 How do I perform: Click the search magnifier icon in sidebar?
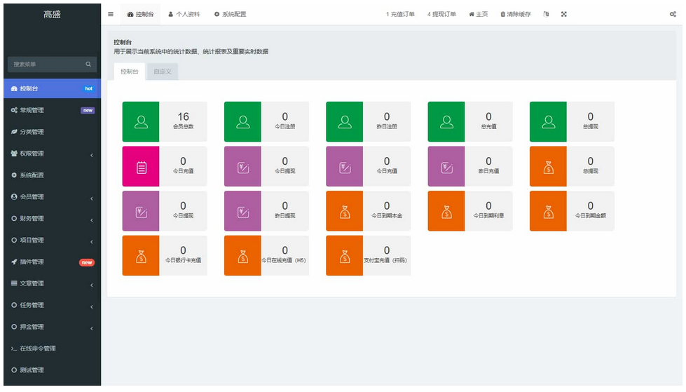point(88,65)
